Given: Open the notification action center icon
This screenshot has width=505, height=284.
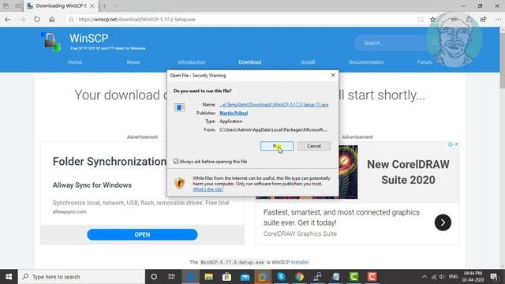Looking at the screenshot, I should (x=494, y=277).
